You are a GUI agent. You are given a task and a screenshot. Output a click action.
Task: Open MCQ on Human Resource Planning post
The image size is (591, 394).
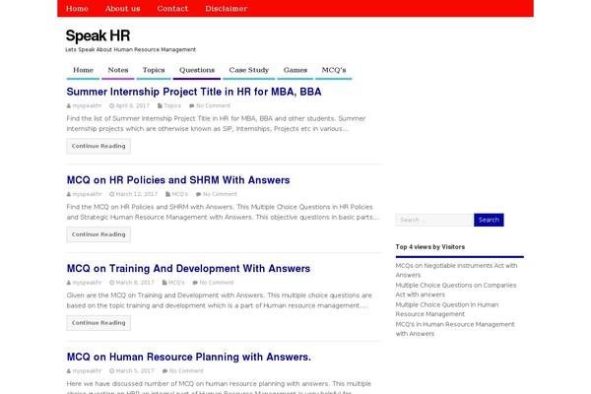189,357
